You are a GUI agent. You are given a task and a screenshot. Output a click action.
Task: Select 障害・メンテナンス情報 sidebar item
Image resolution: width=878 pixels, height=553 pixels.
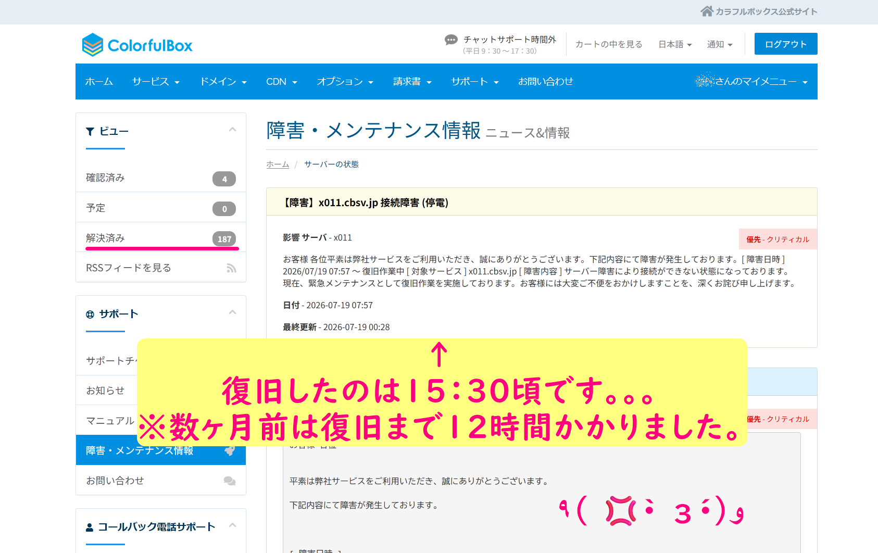[161, 450]
